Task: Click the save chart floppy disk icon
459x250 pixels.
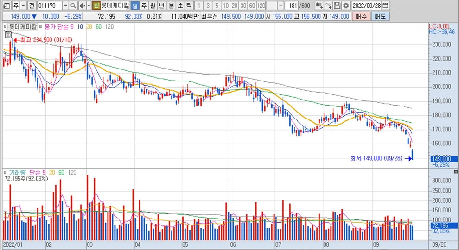Action: (337, 6)
